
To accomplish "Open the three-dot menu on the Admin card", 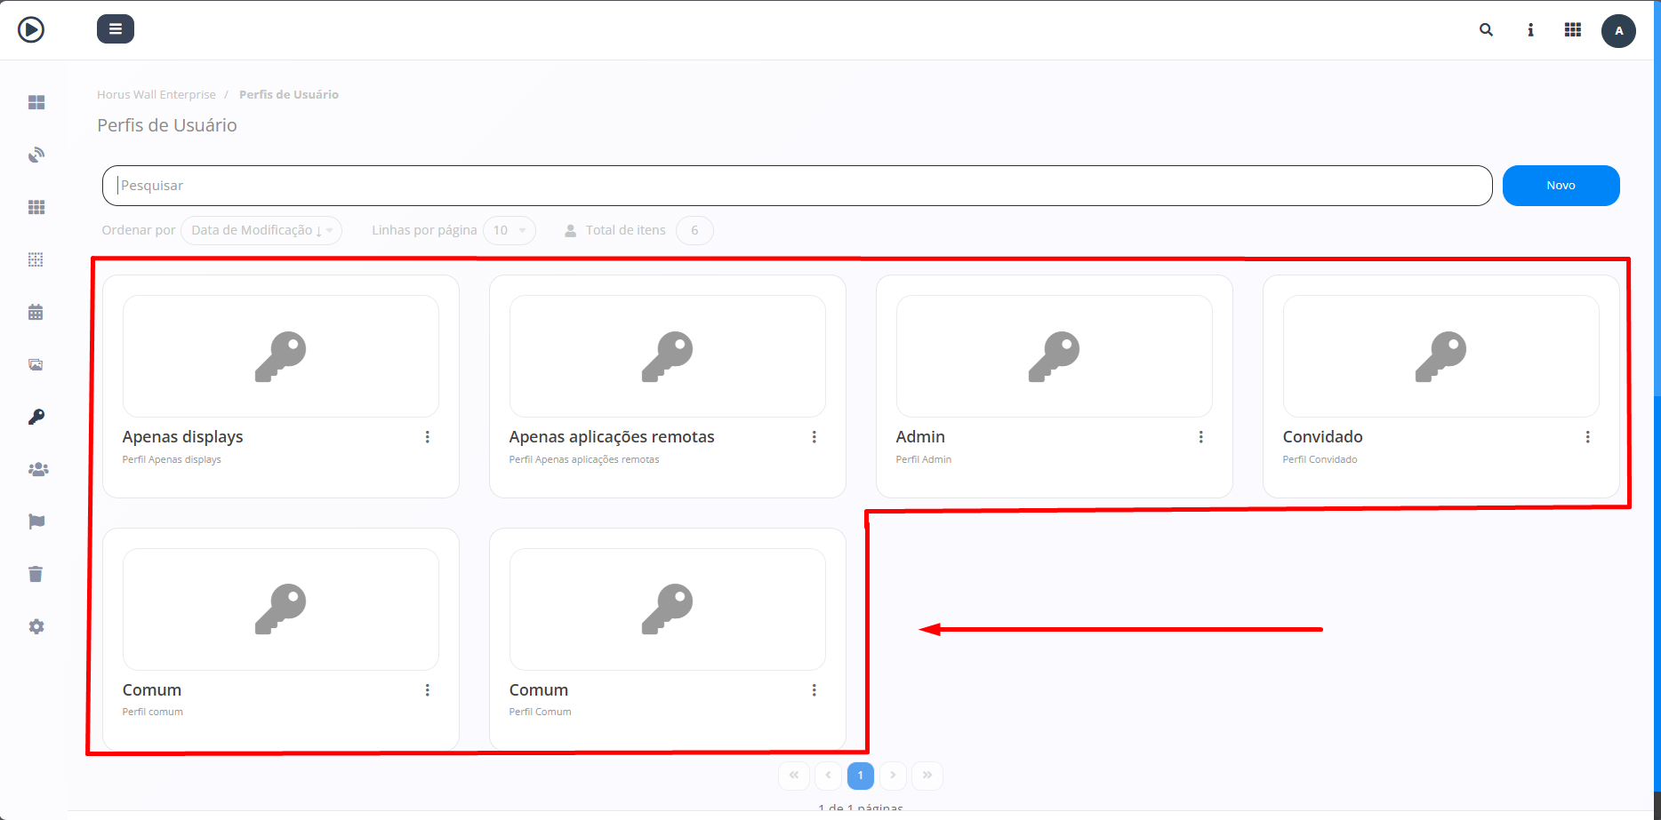I will pyautogui.click(x=1201, y=436).
